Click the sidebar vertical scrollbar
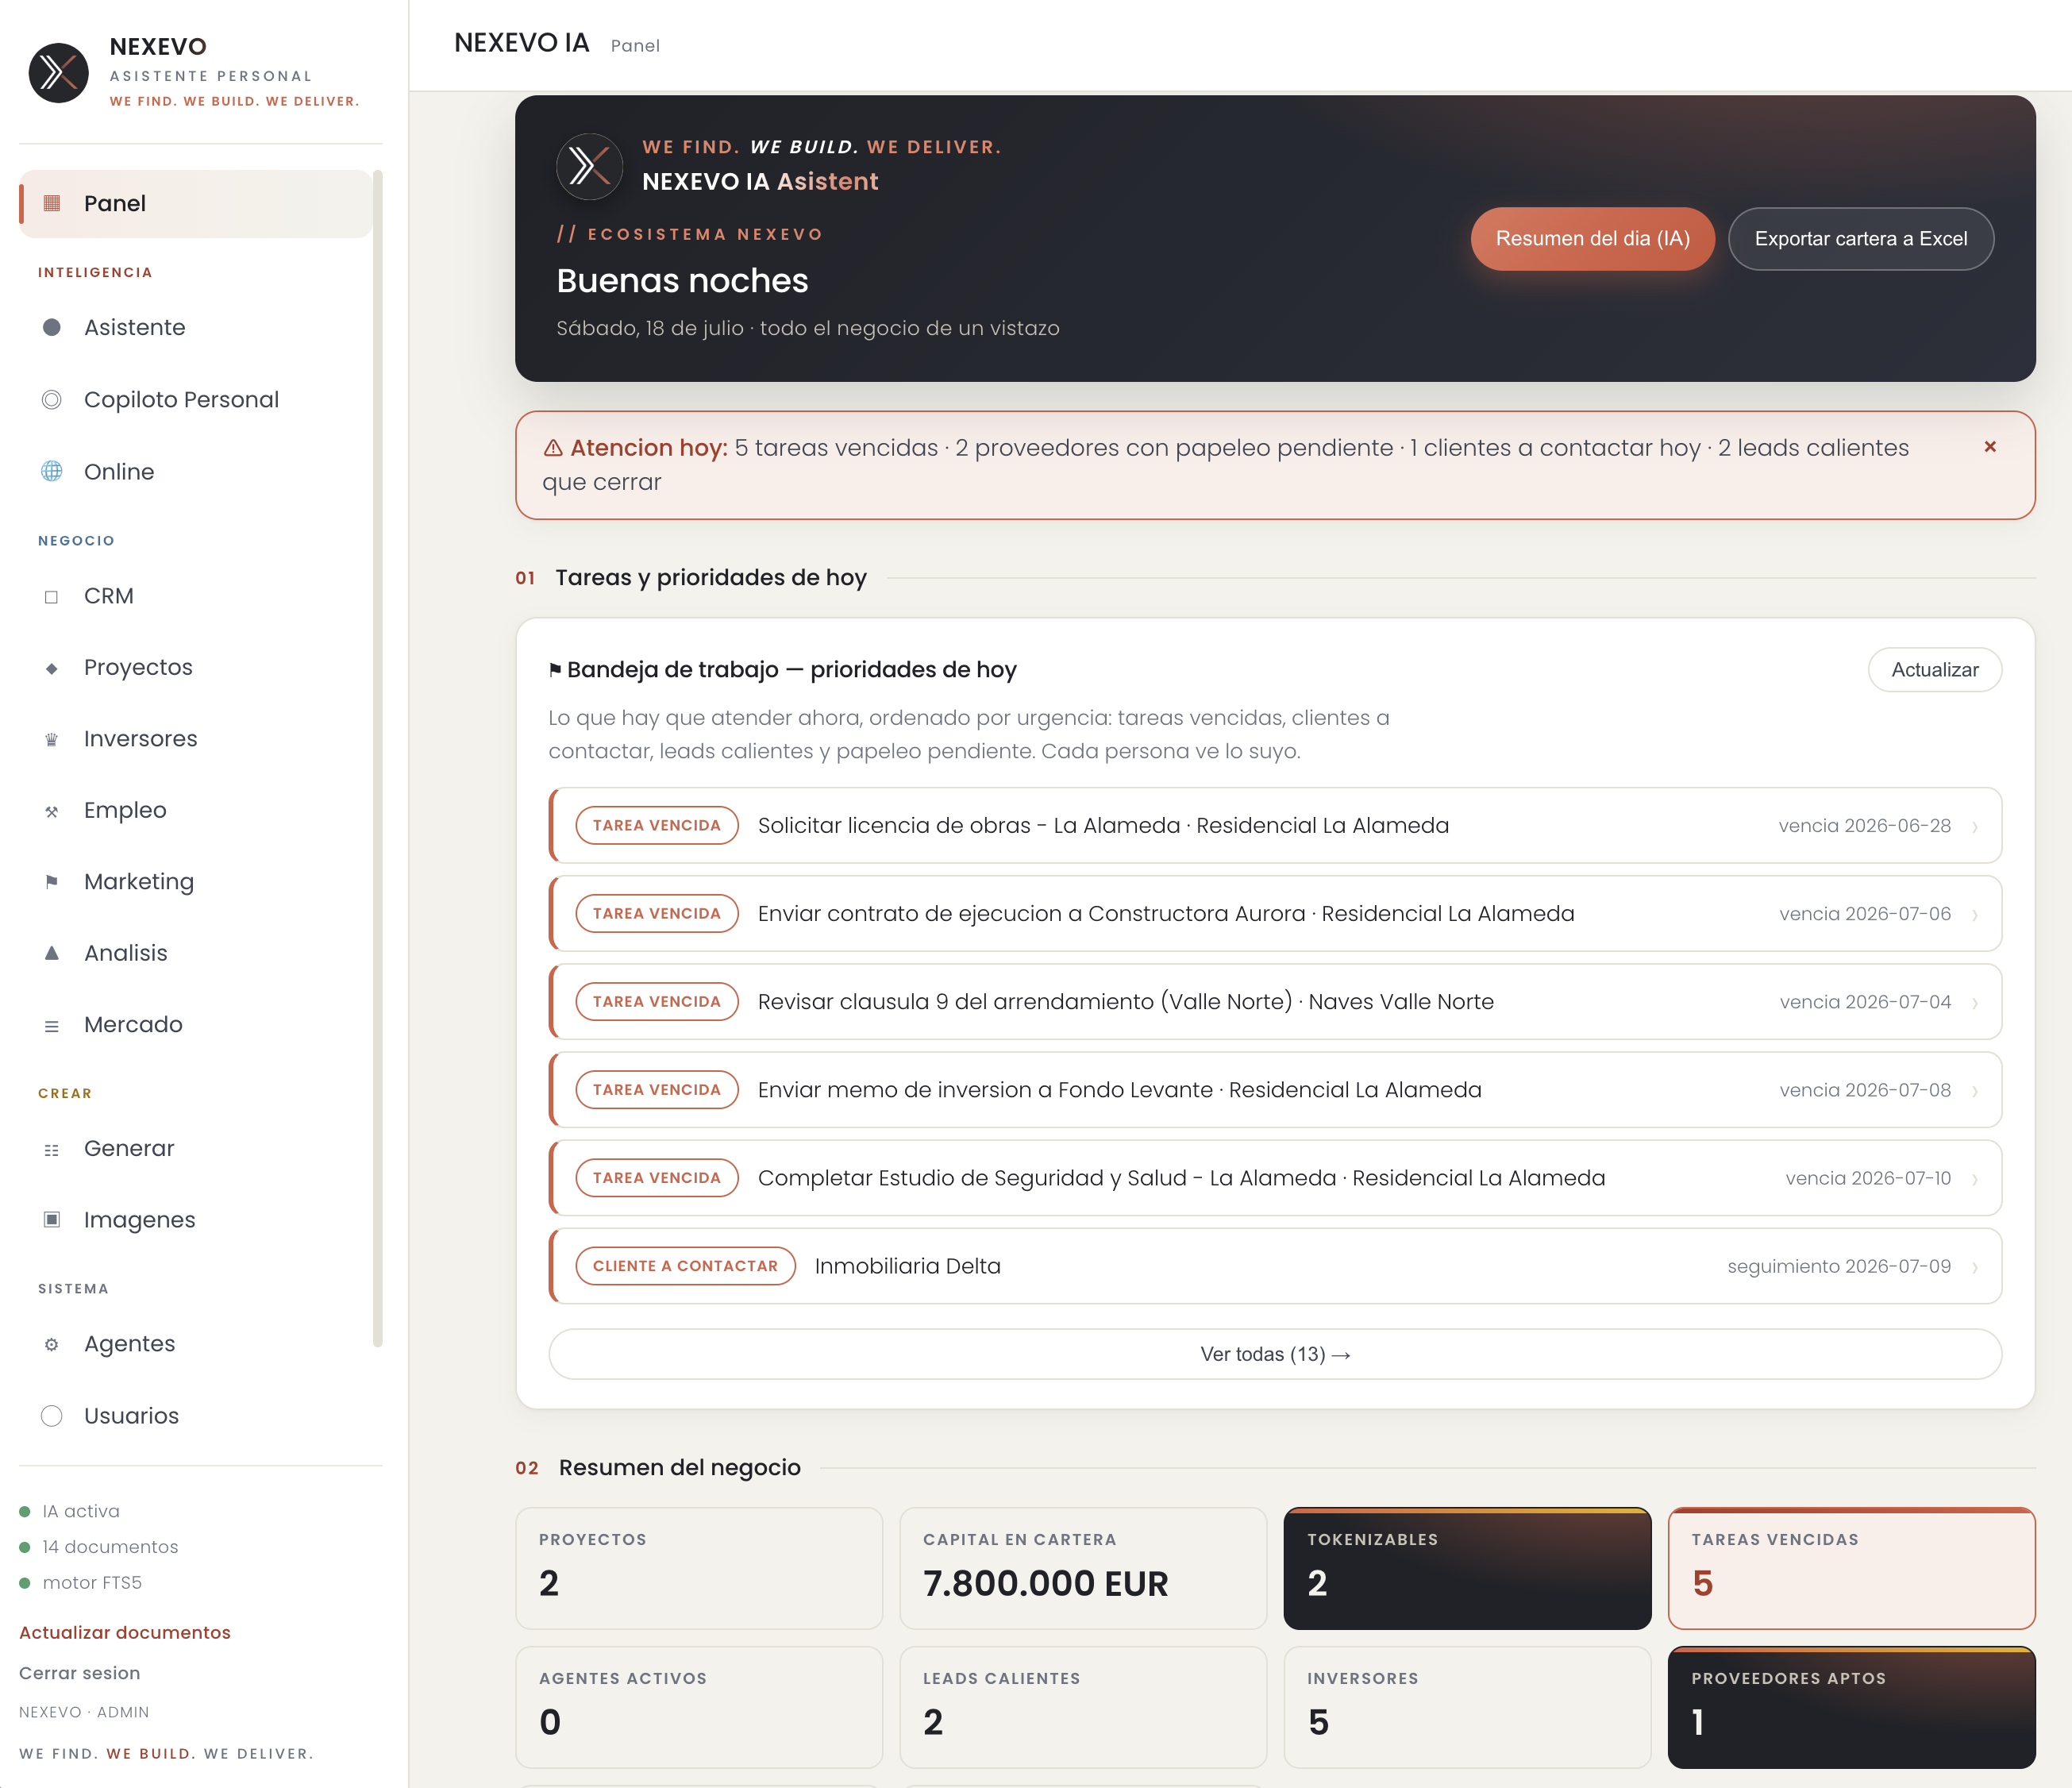This screenshot has width=2072, height=1788. tap(378, 758)
